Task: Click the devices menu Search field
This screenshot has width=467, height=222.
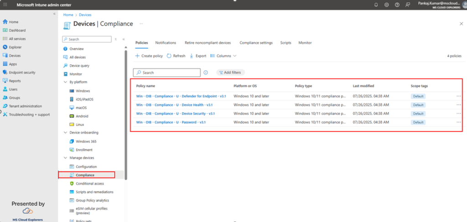Action: coord(87,39)
